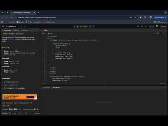The image size is (168, 126).
Task: Switch to the Description tab
Action: coord(7,30)
